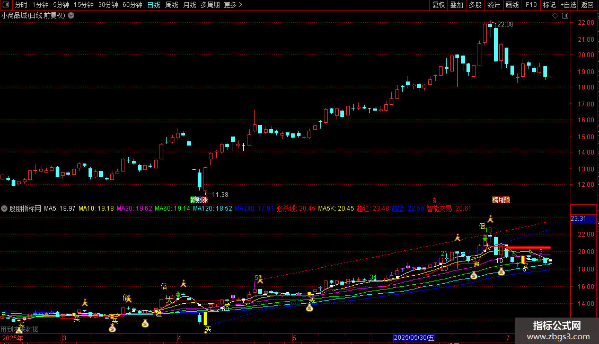Switch to 分时 intraday view

21,5
